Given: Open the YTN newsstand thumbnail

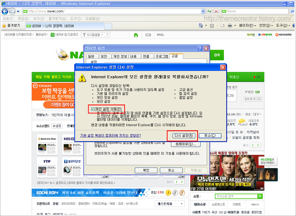Looking at the screenshot, I should point(47,168).
